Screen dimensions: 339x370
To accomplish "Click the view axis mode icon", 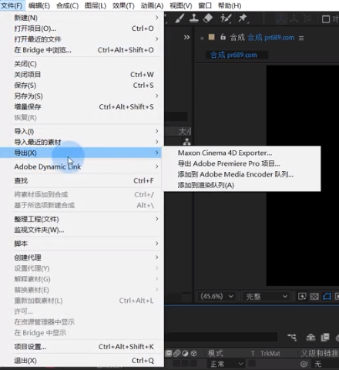I will (307, 18).
